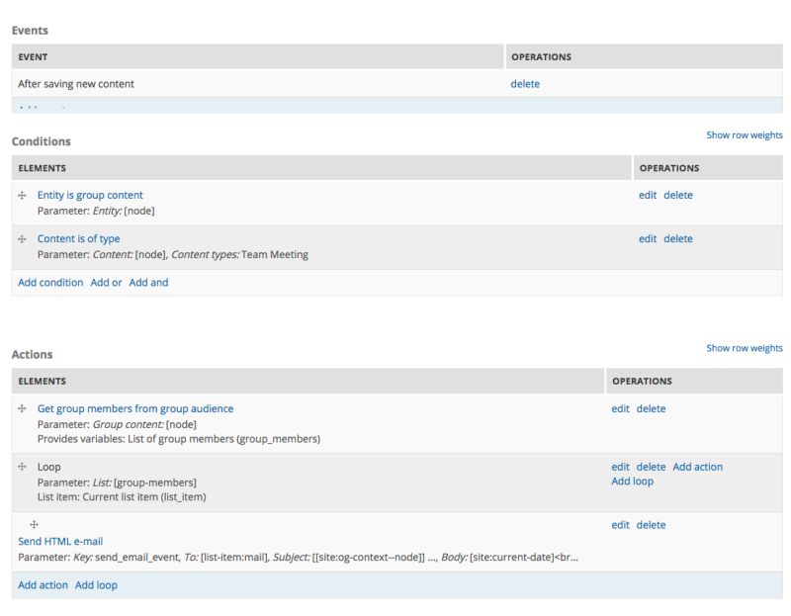Click Add action in the Loop row
This screenshot has width=791, height=616.
pyautogui.click(x=698, y=467)
